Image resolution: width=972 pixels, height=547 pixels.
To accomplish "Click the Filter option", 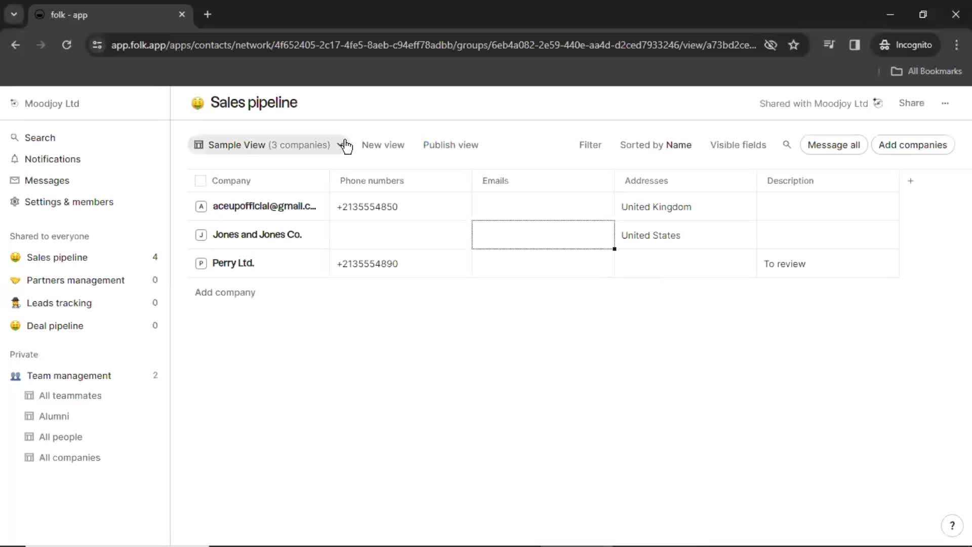I will 590,145.
